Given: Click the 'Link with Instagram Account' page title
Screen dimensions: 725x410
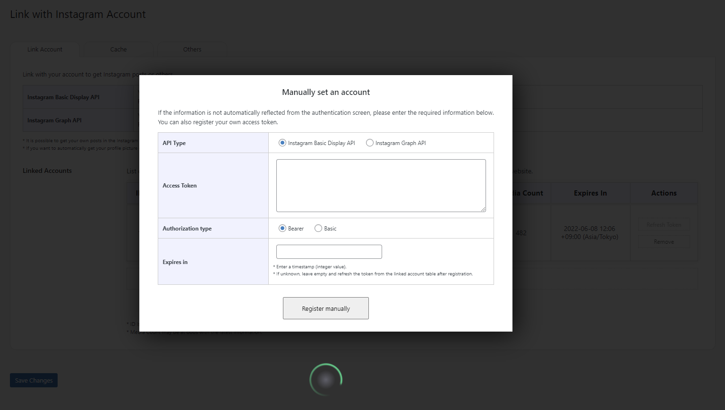Looking at the screenshot, I should click(78, 15).
